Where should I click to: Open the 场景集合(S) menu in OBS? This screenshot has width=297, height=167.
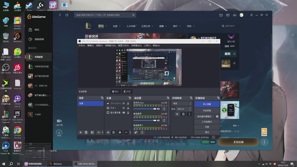pyautogui.click(x=136, y=46)
